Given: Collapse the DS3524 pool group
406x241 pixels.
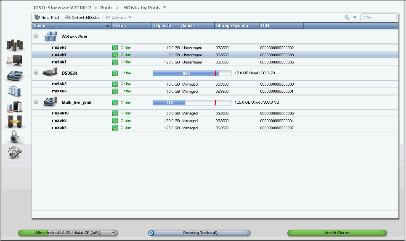Looking at the screenshot, I should click(x=36, y=73).
